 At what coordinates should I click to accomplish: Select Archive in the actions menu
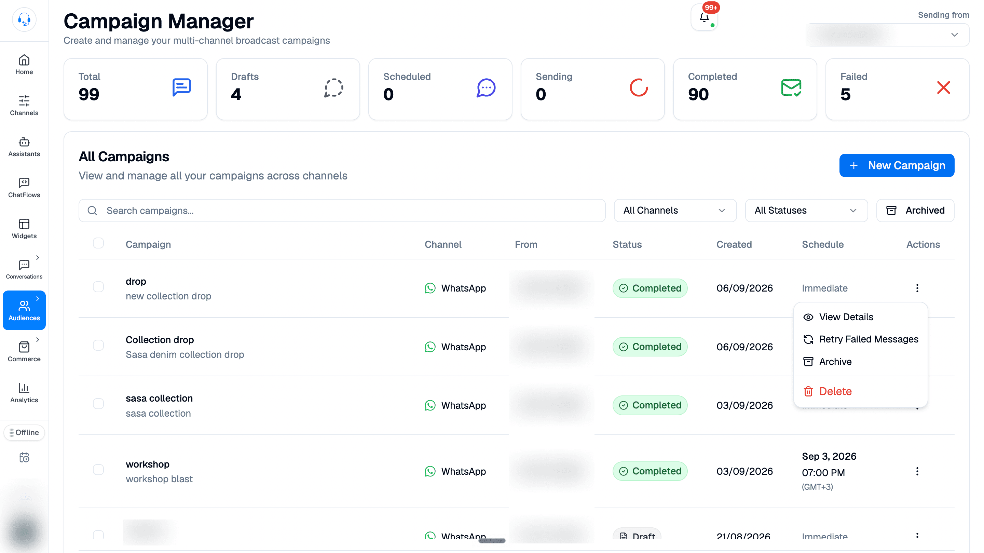click(861, 362)
